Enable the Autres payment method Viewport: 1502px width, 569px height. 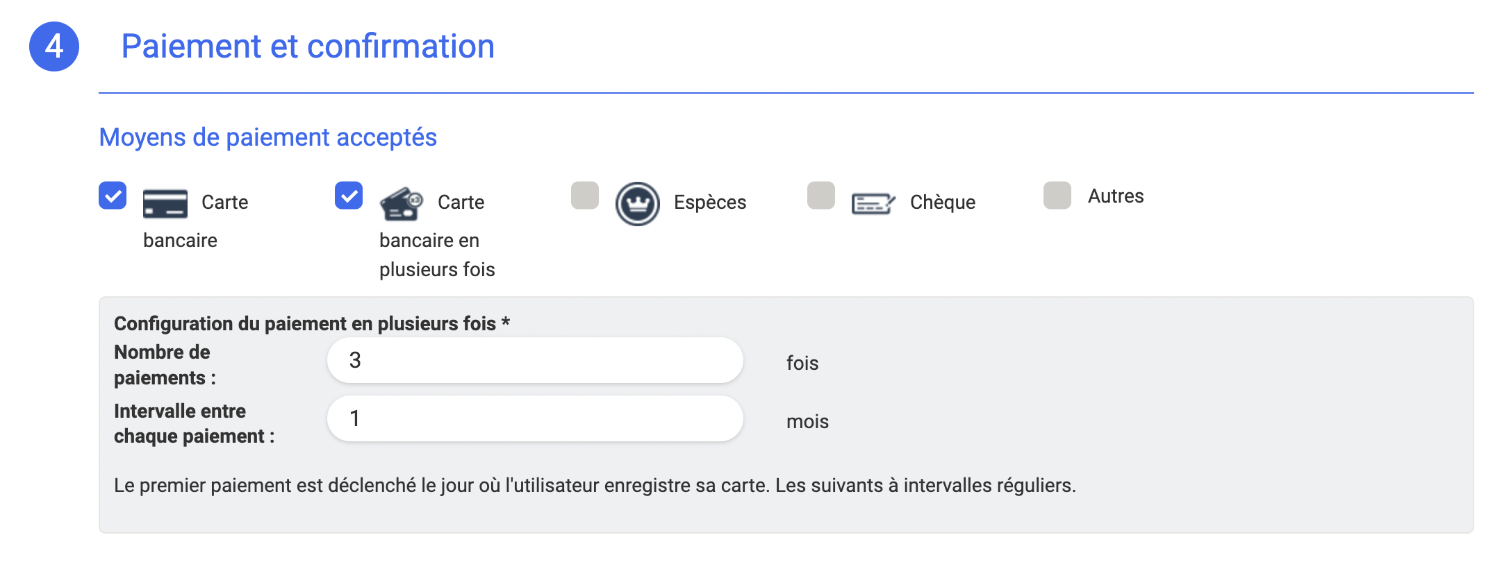tap(1058, 196)
